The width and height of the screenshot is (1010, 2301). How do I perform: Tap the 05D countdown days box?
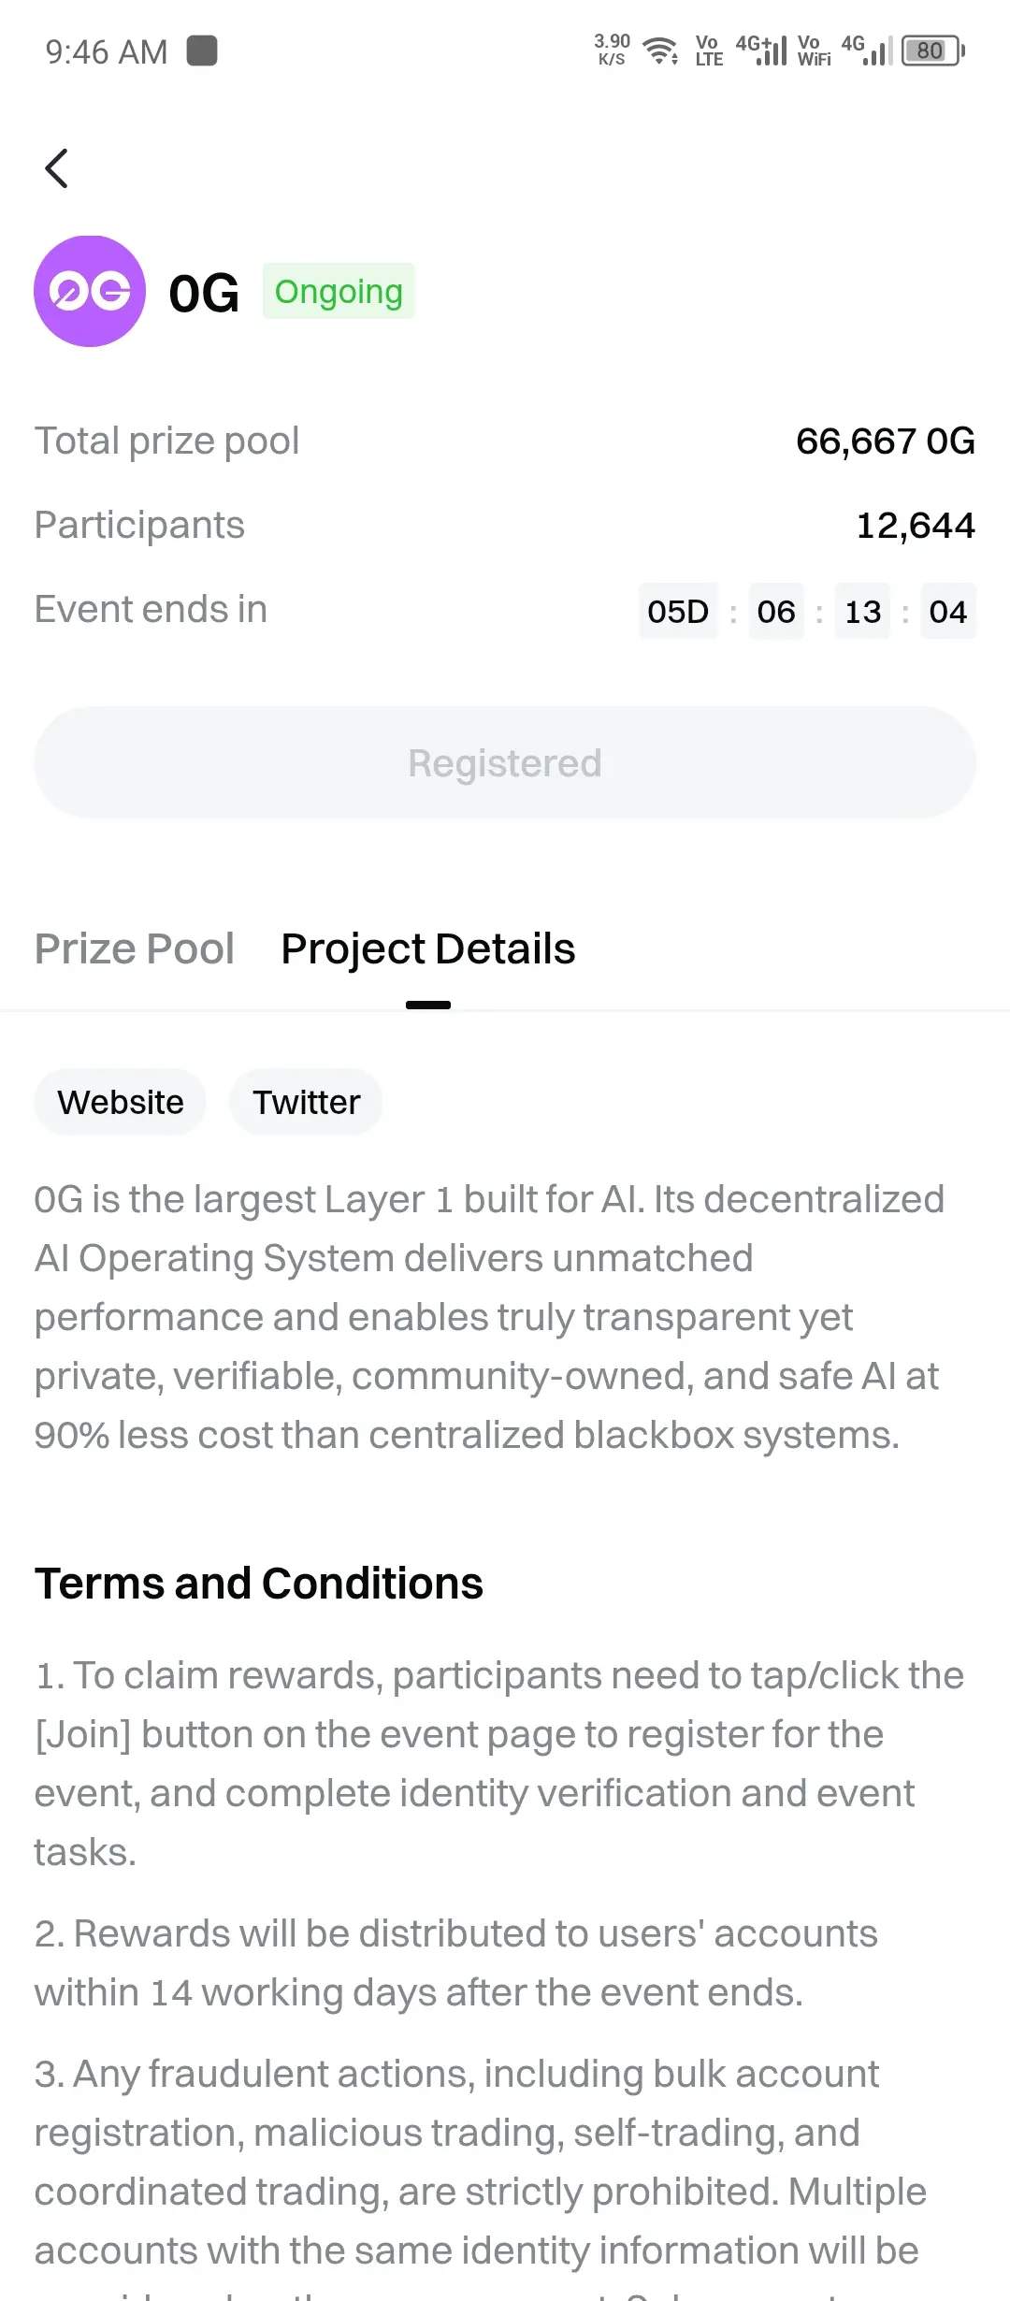pos(678,611)
